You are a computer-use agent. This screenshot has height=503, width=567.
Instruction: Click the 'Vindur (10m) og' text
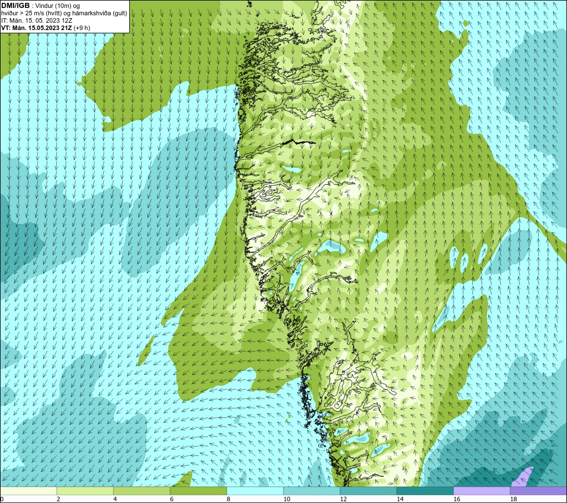coord(58,6)
